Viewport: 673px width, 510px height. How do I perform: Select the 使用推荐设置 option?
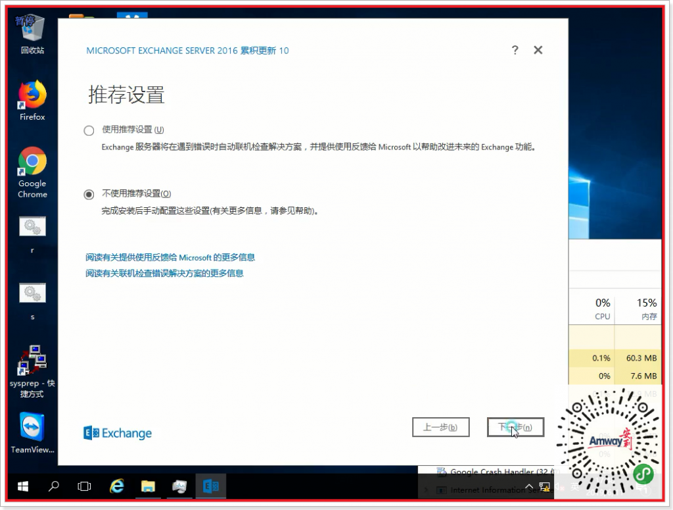point(89,130)
